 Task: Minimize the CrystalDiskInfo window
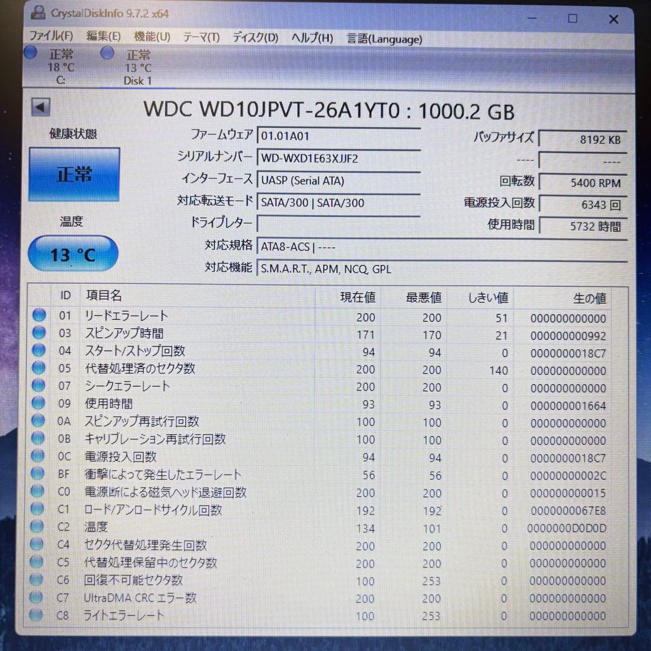[x=532, y=18]
